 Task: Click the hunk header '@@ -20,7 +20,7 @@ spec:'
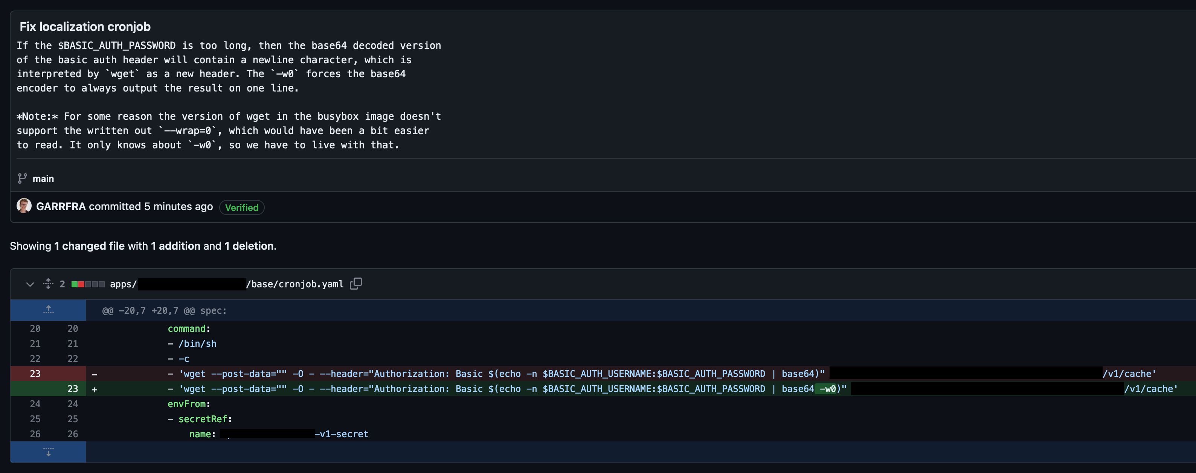164,311
